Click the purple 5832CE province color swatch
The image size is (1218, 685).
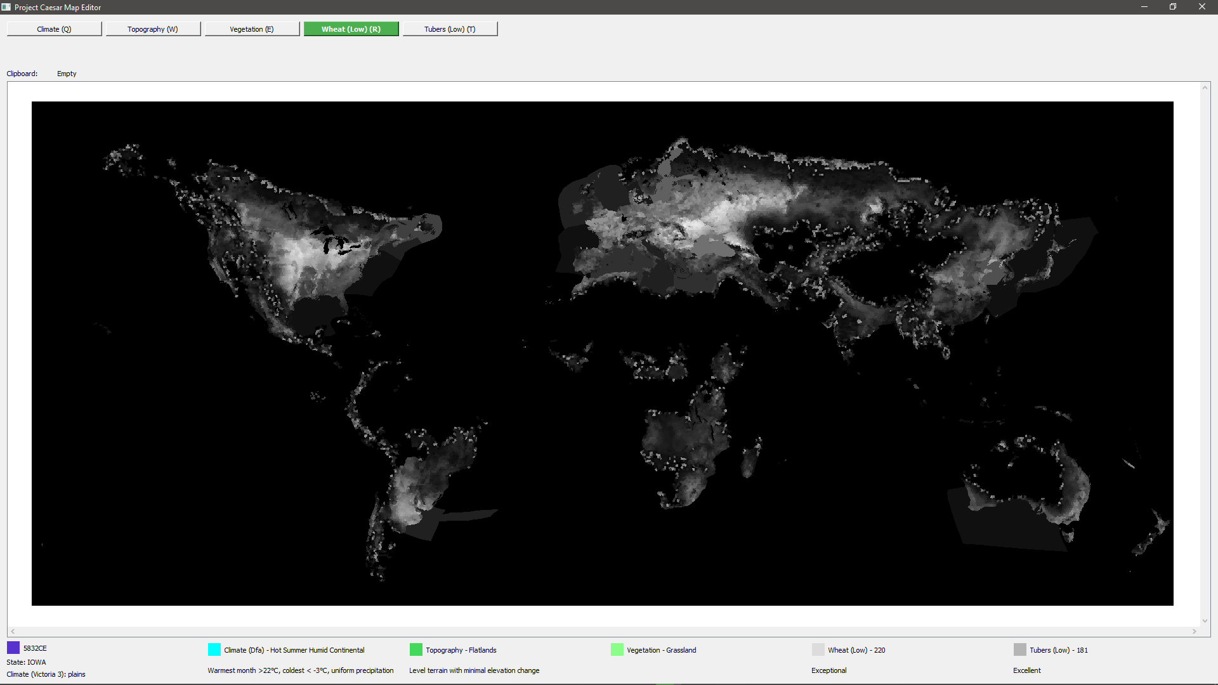pyautogui.click(x=13, y=648)
